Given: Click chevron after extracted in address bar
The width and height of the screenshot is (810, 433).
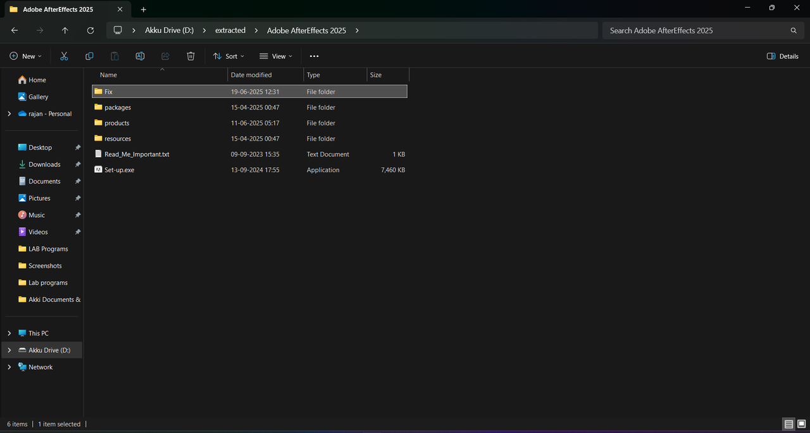Looking at the screenshot, I should (x=256, y=30).
